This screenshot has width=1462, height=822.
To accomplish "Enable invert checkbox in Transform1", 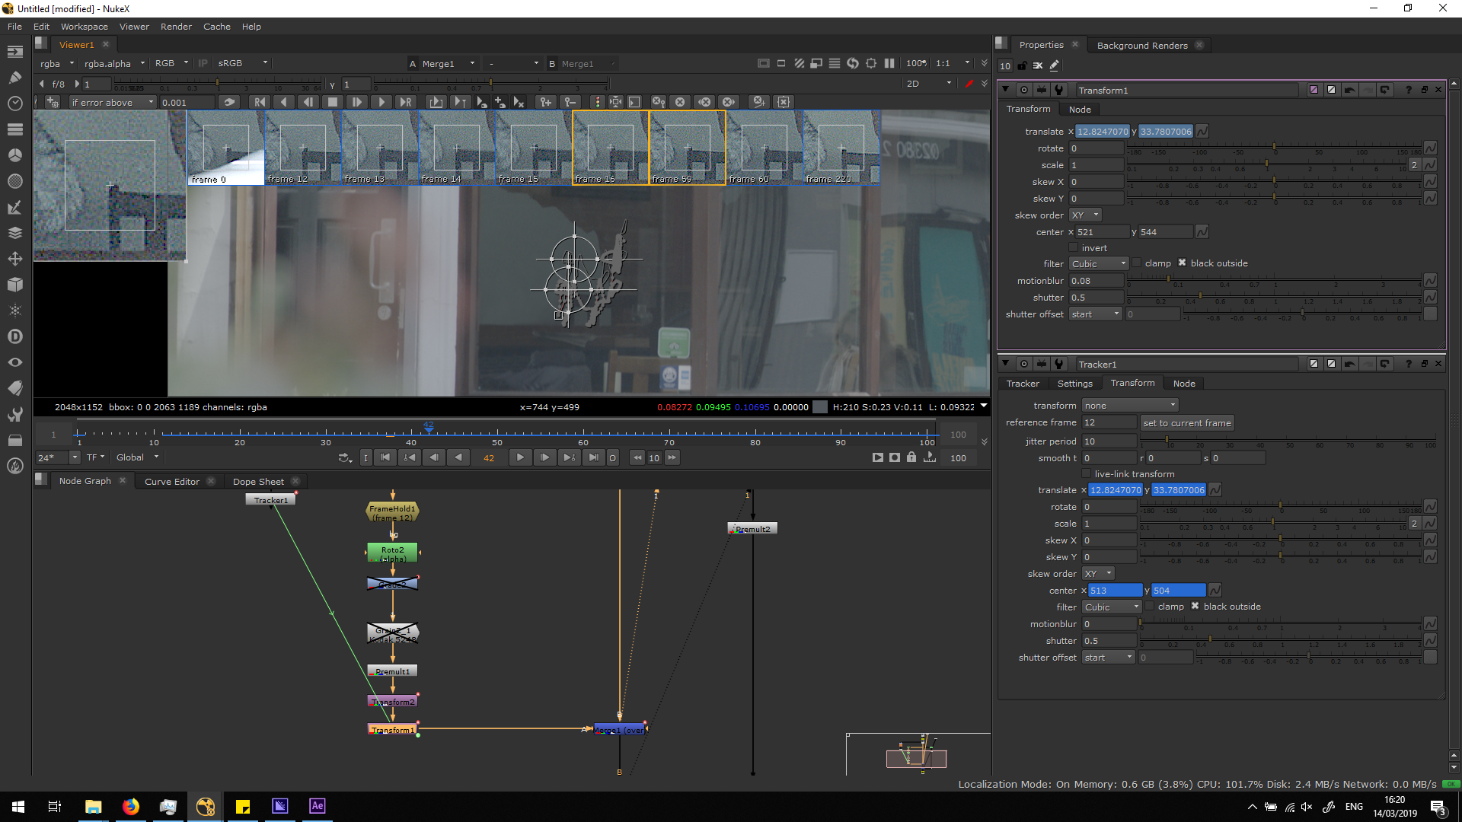I will pos(1074,248).
